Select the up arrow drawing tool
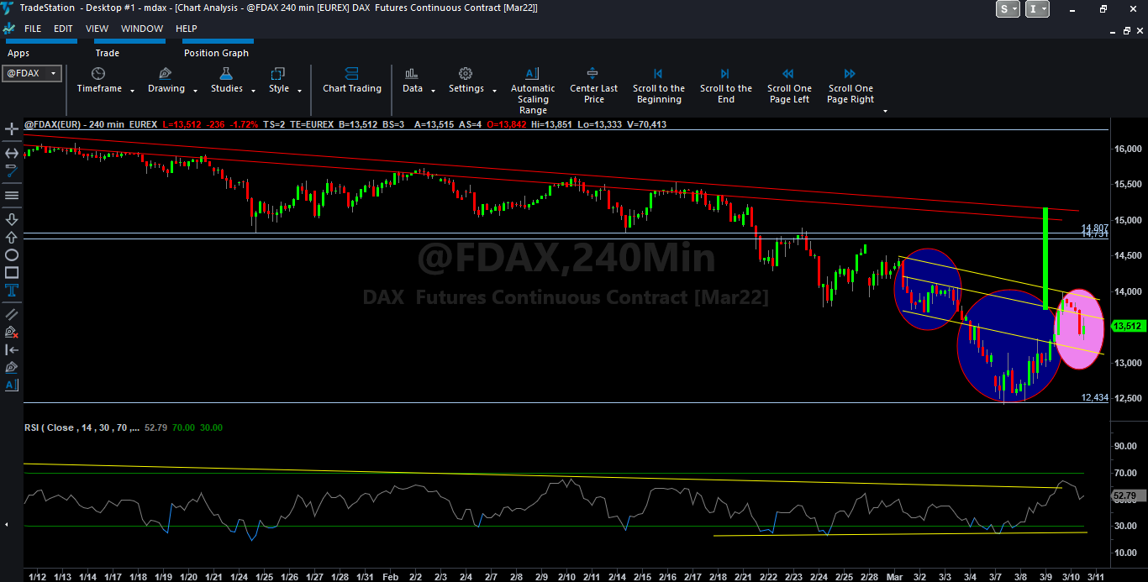1148x582 pixels. 12,237
